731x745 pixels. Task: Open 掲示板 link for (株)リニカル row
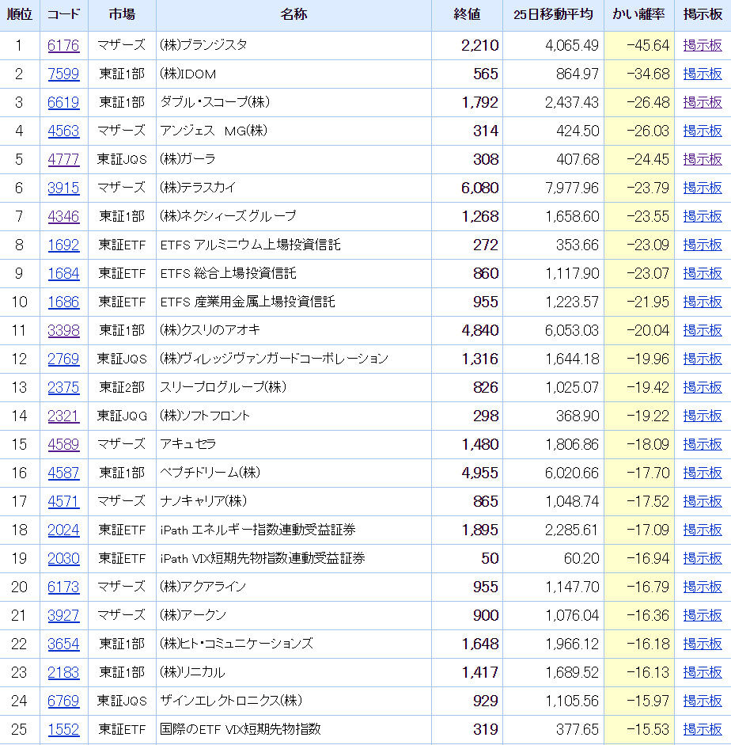(x=703, y=673)
